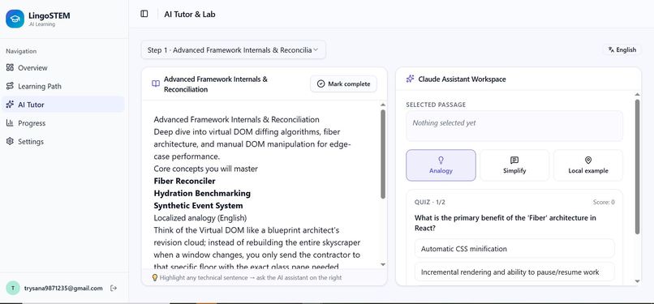This screenshot has width=654, height=304.
Task: Click the Score: 0 label
Action: click(x=604, y=203)
